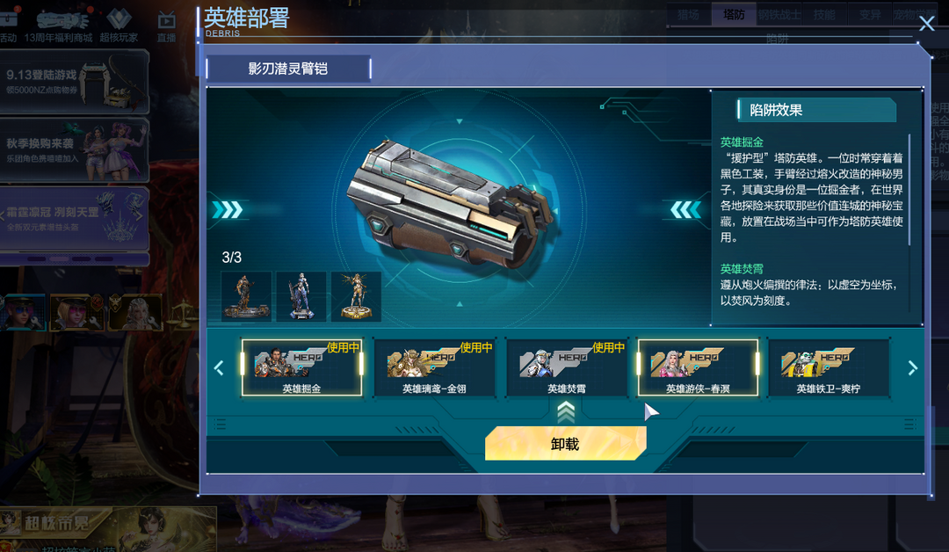This screenshot has height=552, width=949.
Task: Open the 直播 live stream icon
Action: [166, 26]
